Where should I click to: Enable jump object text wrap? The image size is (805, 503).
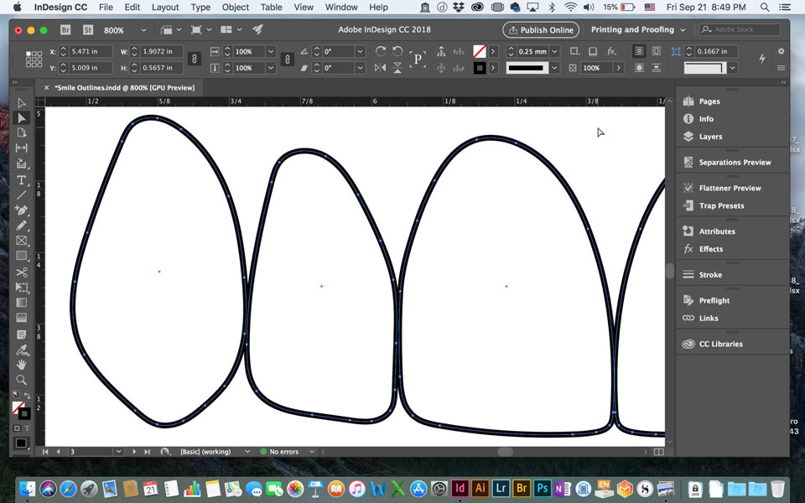pyautogui.click(x=657, y=68)
